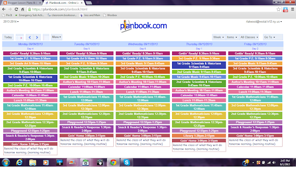Viewport: 296px width, 171px height.
Task: Click the Thursday 09/12/2013 header
Action: 199,44
